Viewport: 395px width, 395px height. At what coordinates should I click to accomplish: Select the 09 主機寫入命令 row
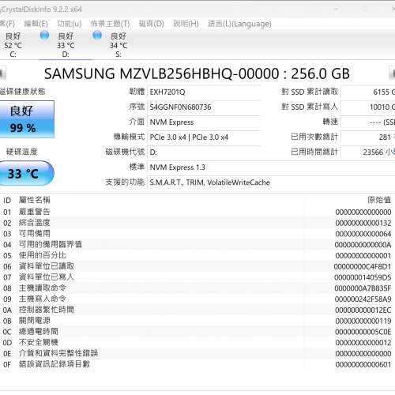(197, 299)
